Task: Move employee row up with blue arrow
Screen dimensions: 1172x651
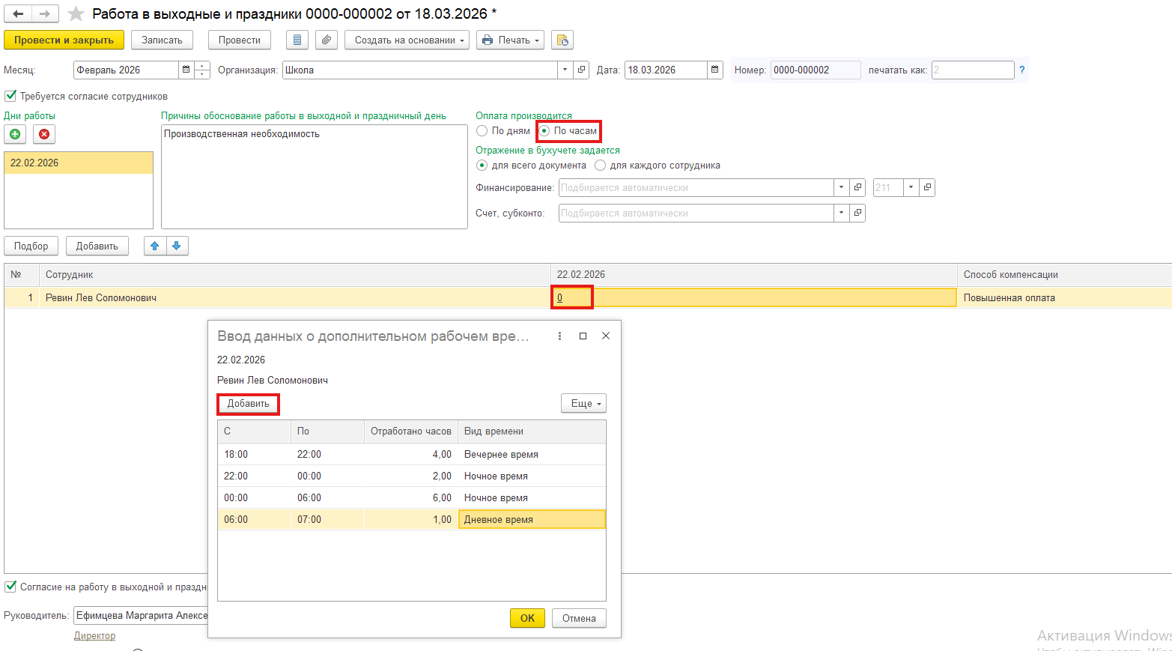Action: [x=155, y=246]
